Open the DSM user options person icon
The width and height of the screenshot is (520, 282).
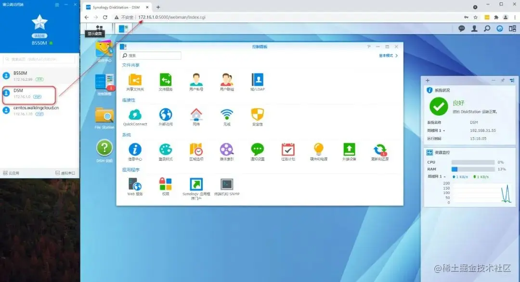click(474, 28)
